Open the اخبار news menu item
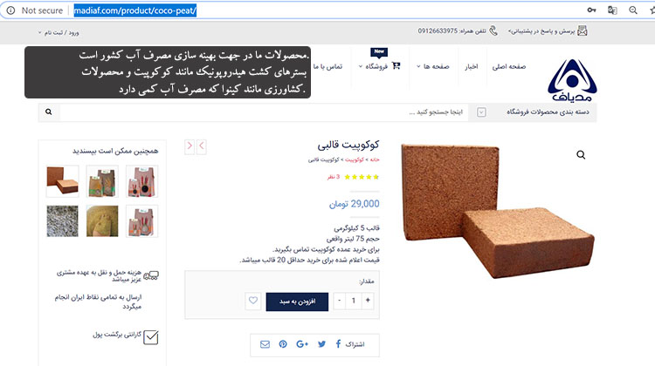The image size is (655, 366). click(x=472, y=67)
